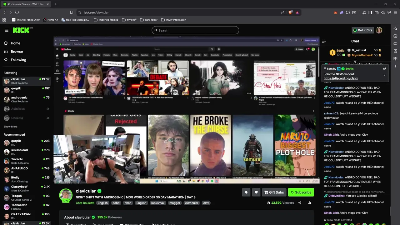Open the browser main hamburger menu

(x=396, y=12)
